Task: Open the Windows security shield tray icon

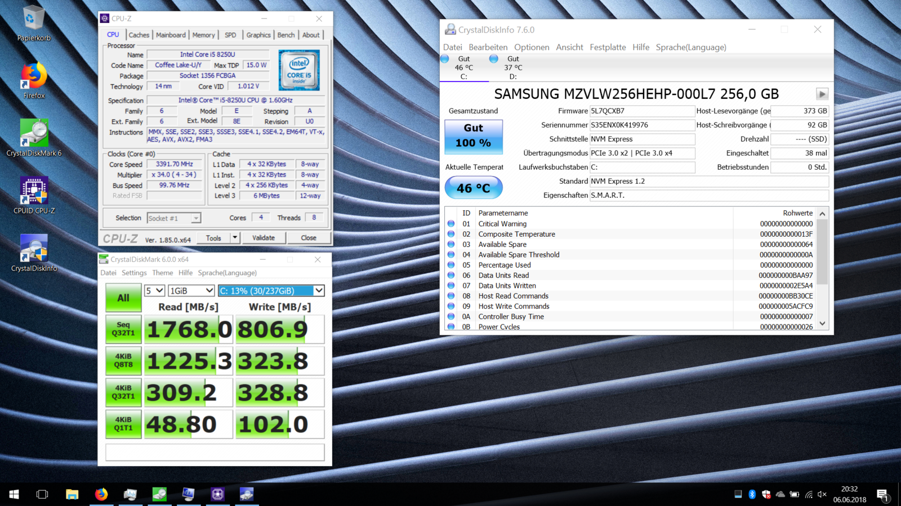Action: 766,494
